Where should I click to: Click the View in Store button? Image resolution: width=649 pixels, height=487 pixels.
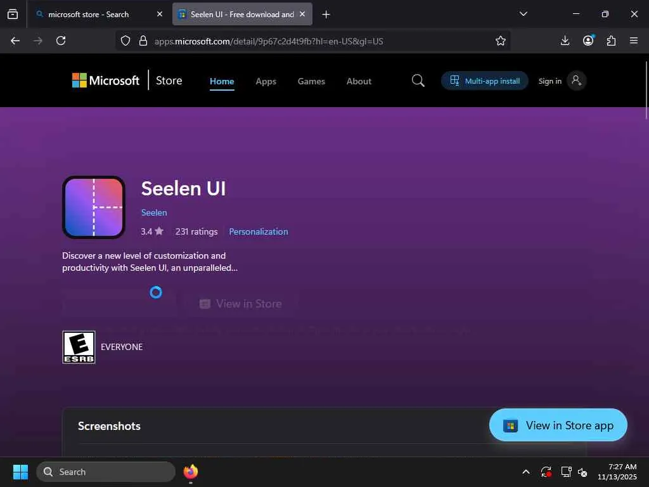click(240, 304)
